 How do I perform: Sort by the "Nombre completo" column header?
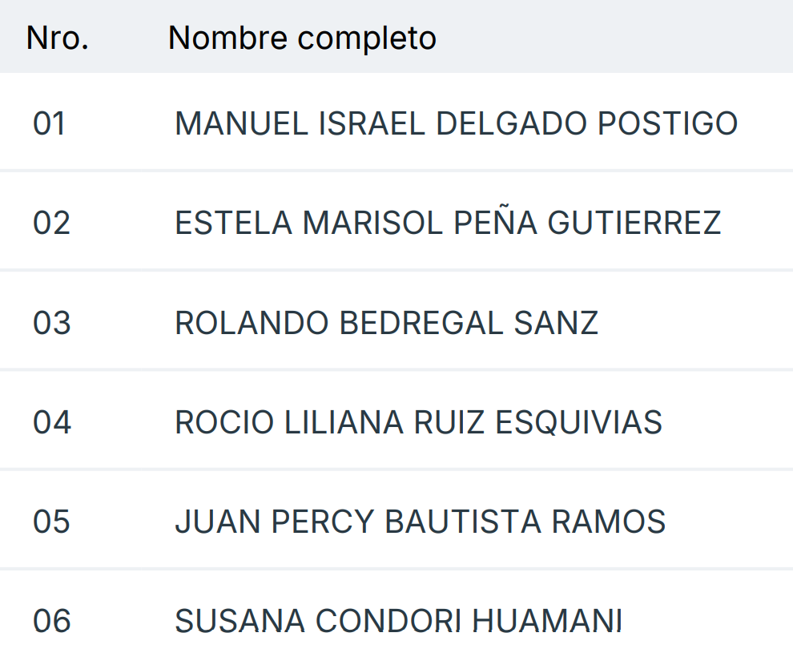[x=302, y=38]
